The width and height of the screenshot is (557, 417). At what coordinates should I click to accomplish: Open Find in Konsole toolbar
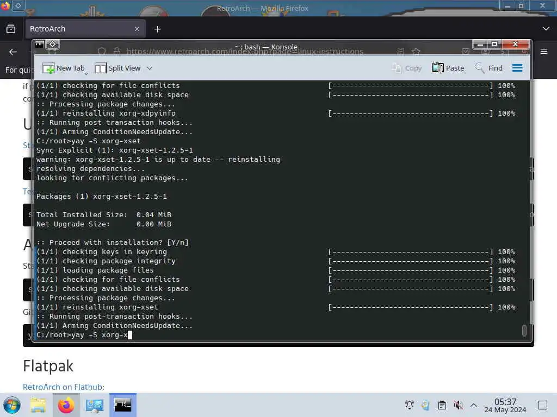(489, 68)
